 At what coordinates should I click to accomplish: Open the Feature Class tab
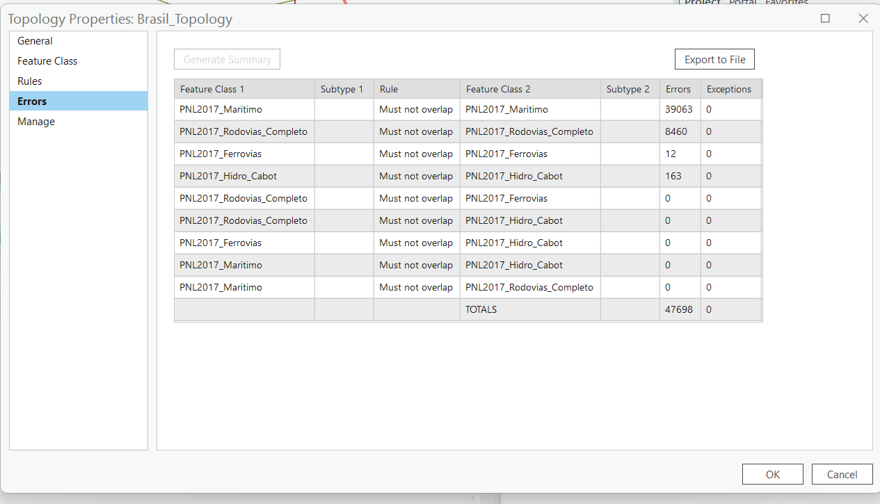[47, 60]
